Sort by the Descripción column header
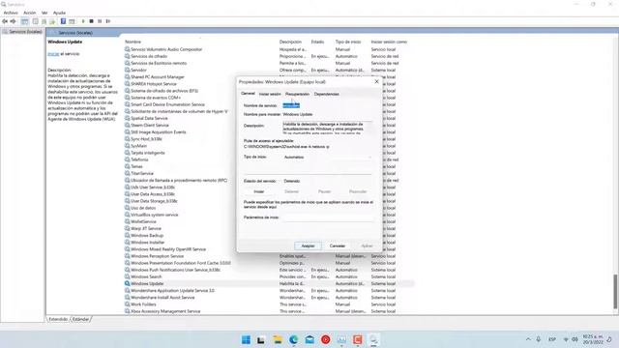This screenshot has width=619, height=348. pos(290,42)
